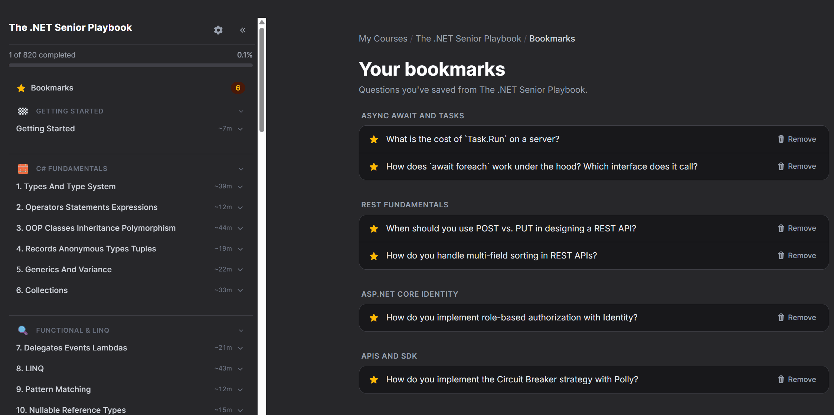Open the course settings gear icon

218,30
